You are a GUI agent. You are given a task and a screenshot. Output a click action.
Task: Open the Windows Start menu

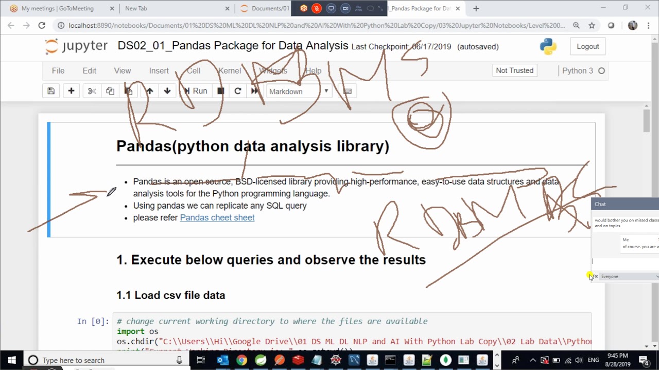coord(12,360)
